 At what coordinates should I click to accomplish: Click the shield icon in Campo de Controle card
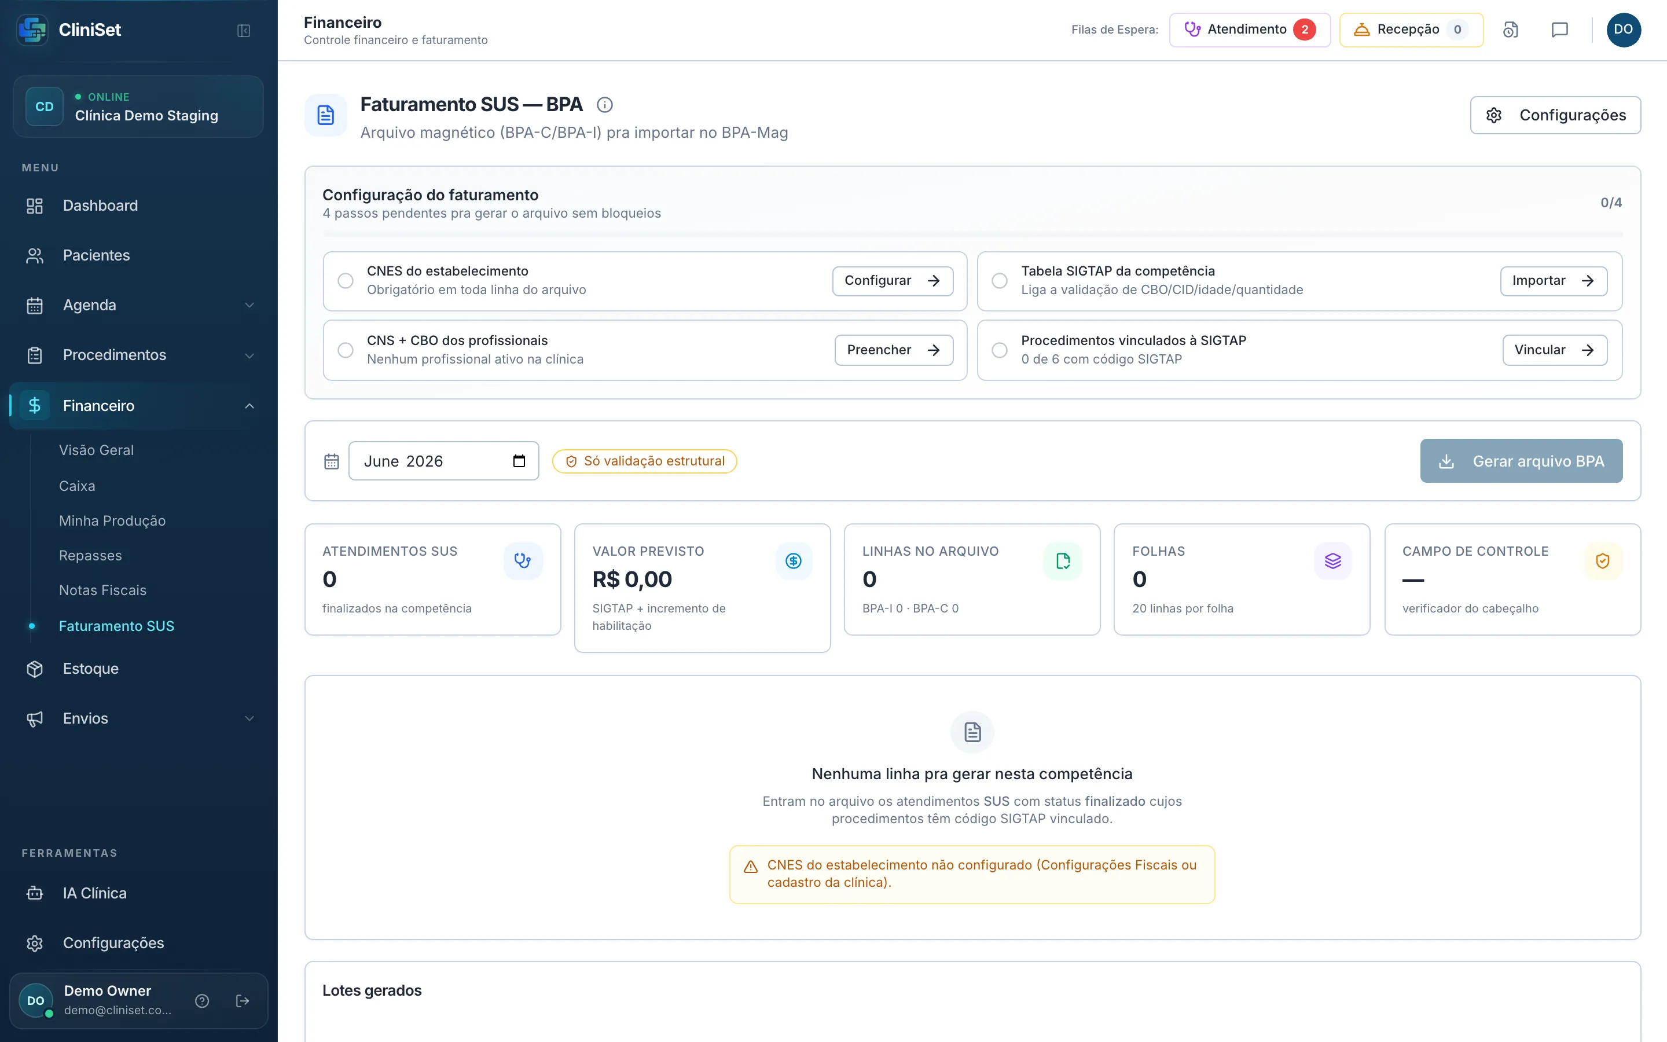tap(1603, 561)
